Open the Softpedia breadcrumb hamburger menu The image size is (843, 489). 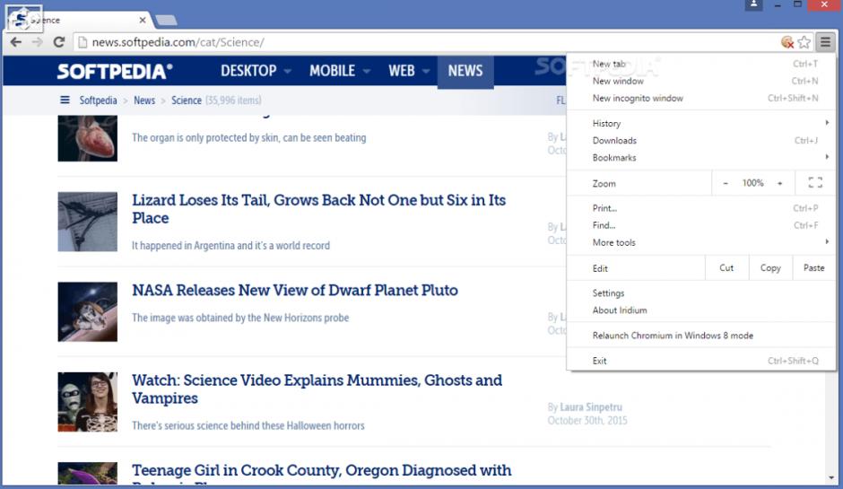65,100
